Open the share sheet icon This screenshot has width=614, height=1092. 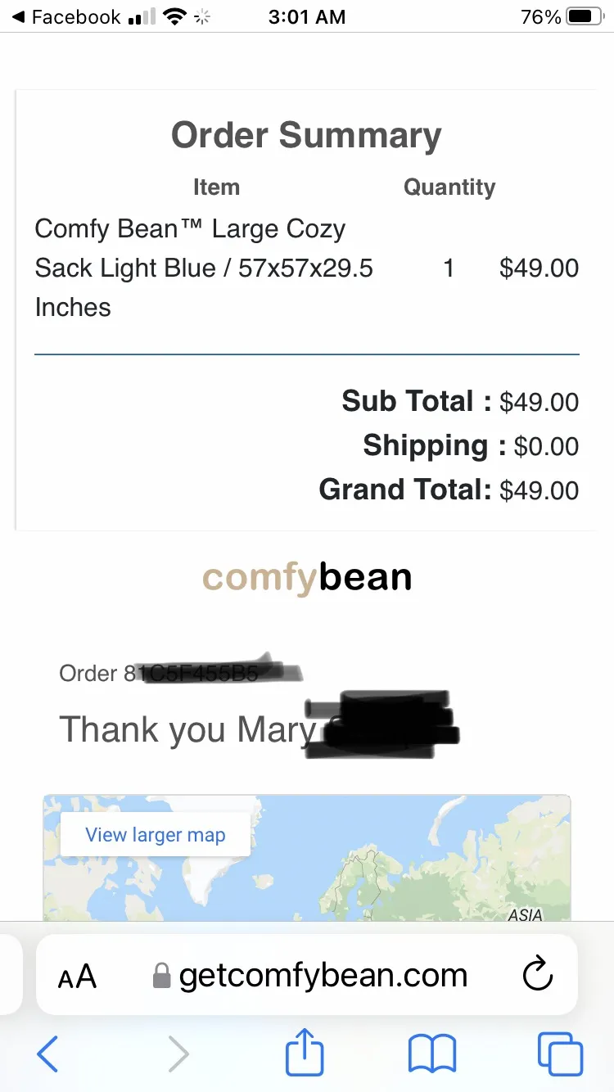point(305,1050)
